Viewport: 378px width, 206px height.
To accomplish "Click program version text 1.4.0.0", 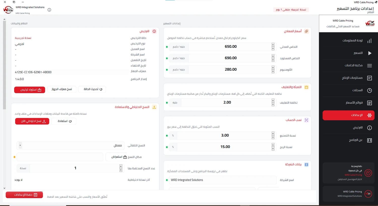I will click(19, 79).
